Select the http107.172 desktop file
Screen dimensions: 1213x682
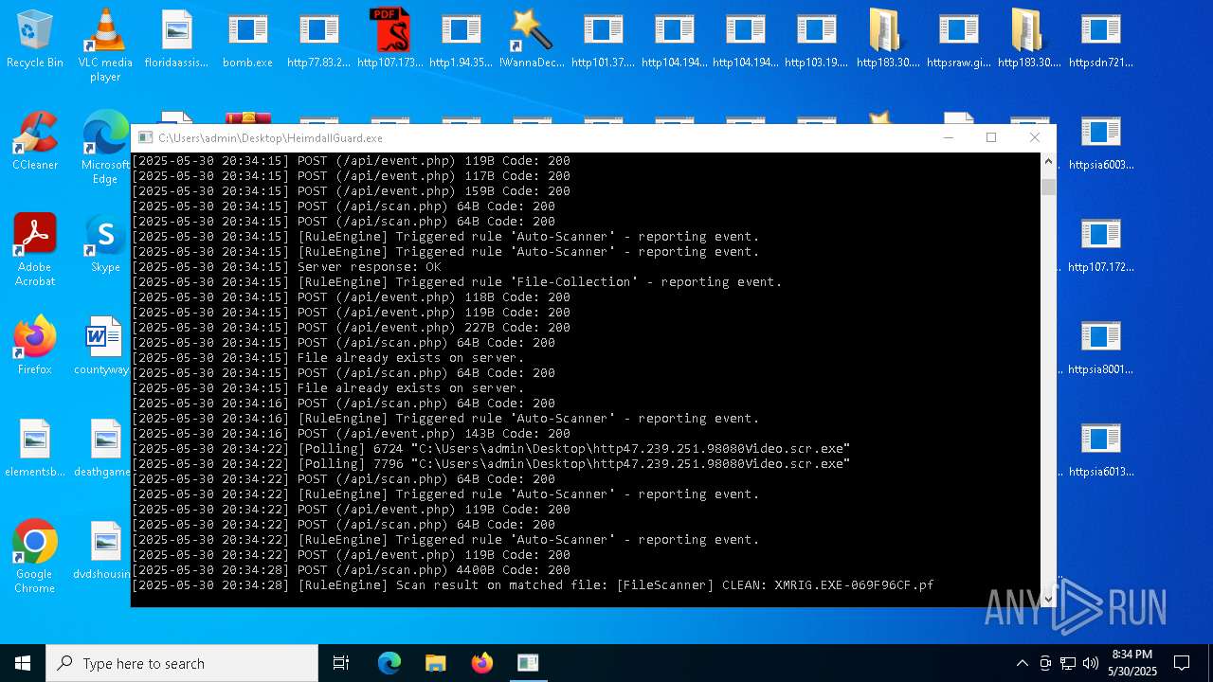click(1100, 243)
